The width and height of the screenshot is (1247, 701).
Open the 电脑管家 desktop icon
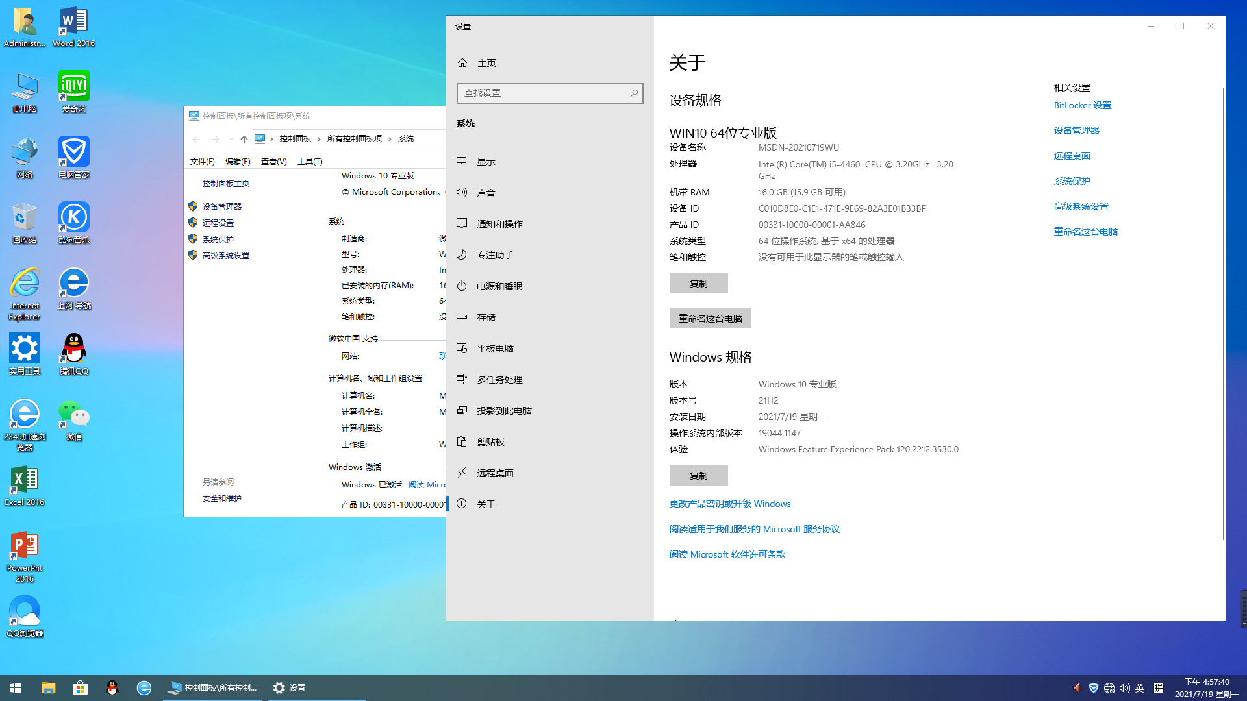tap(73, 158)
